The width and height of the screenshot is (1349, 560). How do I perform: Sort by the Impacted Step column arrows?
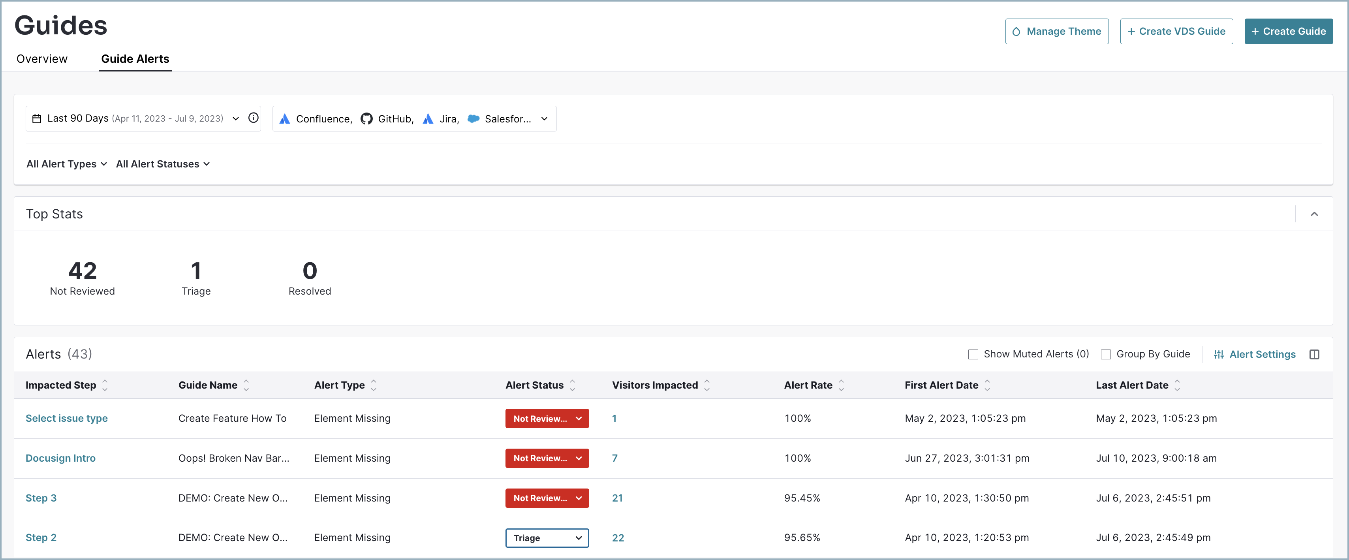pos(105,385)
